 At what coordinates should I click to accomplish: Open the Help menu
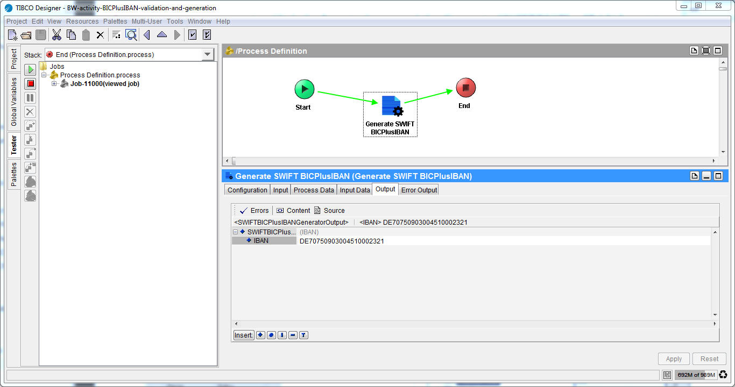click(x=223, y=21)
